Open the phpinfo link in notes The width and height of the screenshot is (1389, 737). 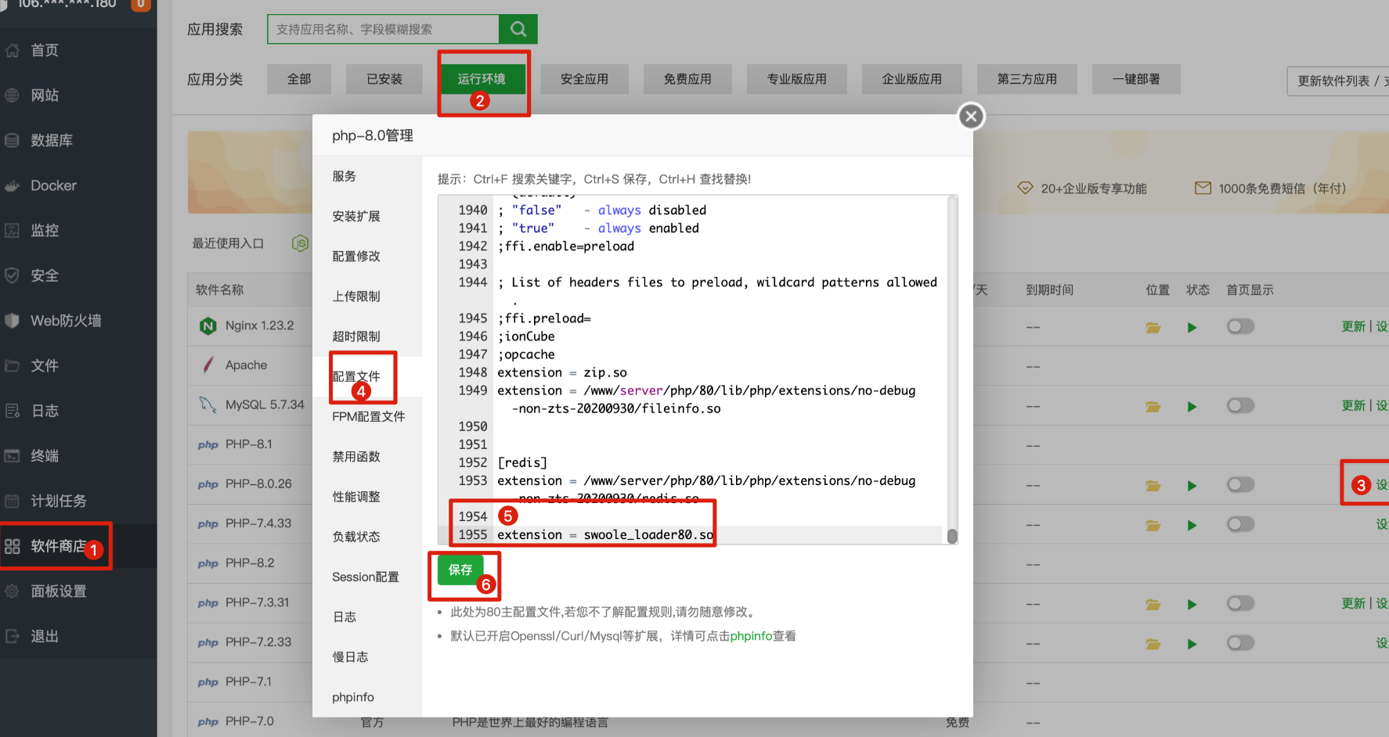(751, 636)
